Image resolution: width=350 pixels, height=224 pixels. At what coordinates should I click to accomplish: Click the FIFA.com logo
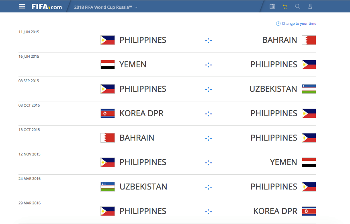click(47, 7)
